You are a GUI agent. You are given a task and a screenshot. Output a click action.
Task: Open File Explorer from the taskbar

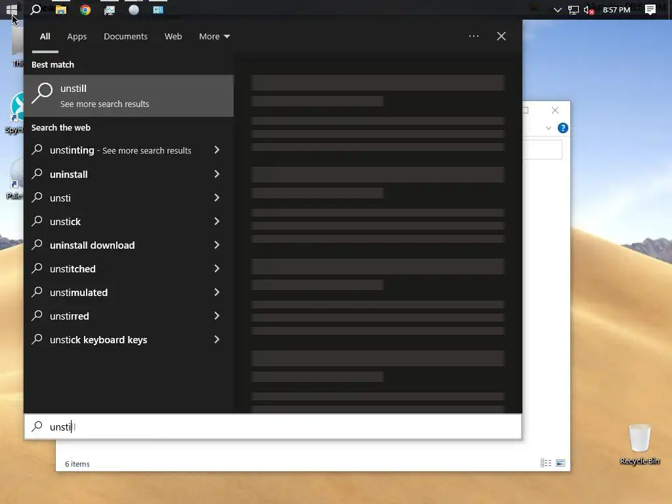(61, 9)
